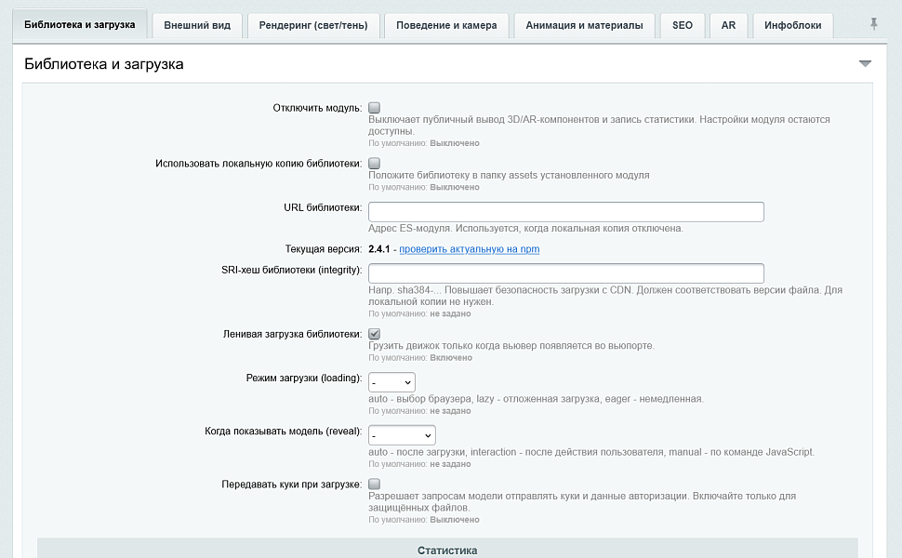Switch to the Внешний вид tab
The image size is (902, 558).
click(x=197, y=25)
